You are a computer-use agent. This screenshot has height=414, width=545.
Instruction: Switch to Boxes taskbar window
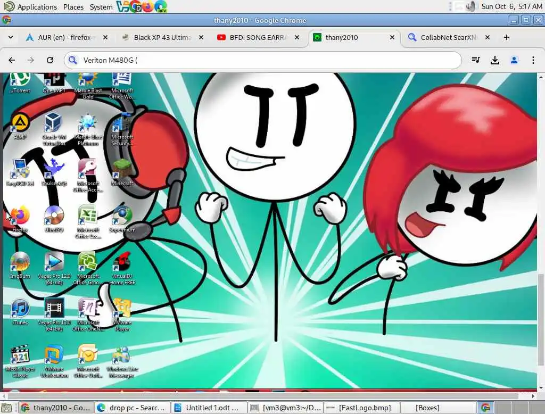(x=439, y=408)
